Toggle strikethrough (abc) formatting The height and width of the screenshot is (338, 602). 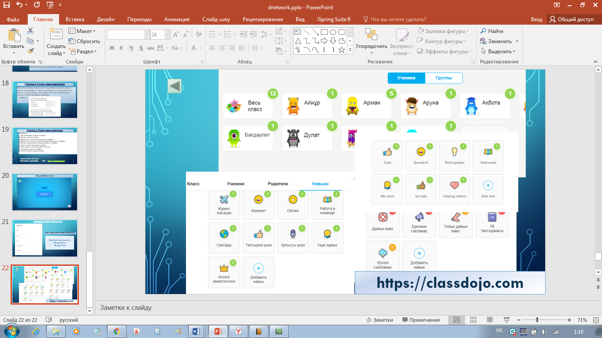[151, 48]
